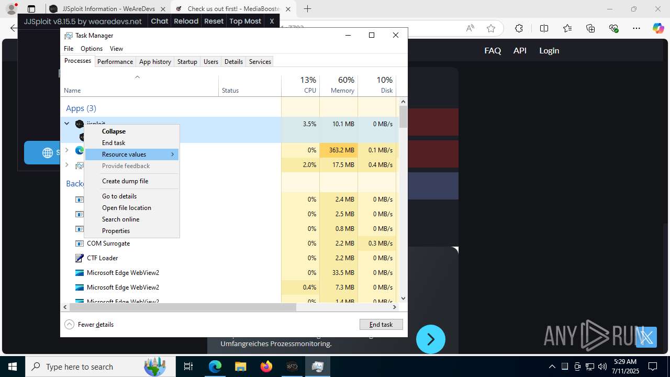The image size is (670, 377).
Task: Collapse the jjsploit process group chevron
Action: tap(66, 124)
